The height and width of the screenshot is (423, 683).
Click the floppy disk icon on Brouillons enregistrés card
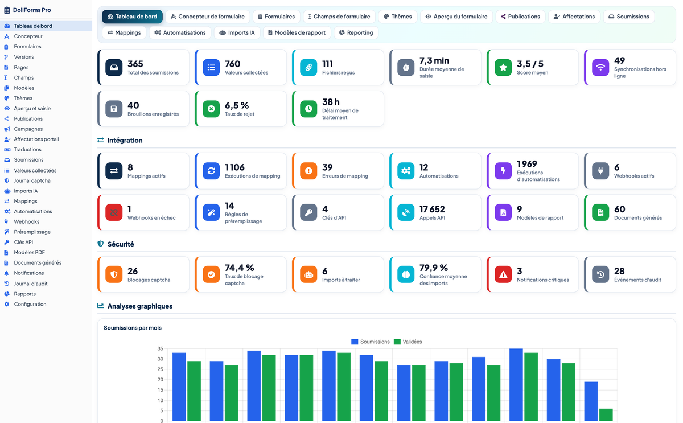coord(114,109)
